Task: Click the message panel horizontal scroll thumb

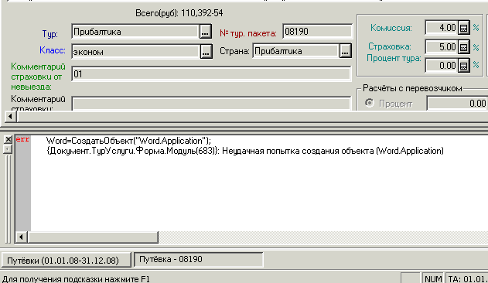Action: [x=93, y=237]
